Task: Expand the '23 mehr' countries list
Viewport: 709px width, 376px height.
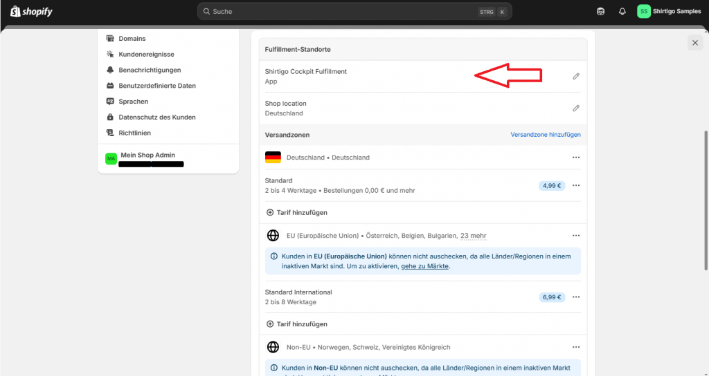Action: [473, 236]
